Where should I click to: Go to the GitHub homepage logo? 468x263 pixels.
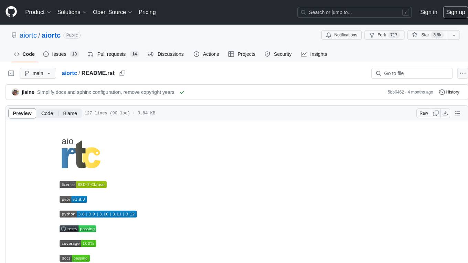(x=11, y=12)
